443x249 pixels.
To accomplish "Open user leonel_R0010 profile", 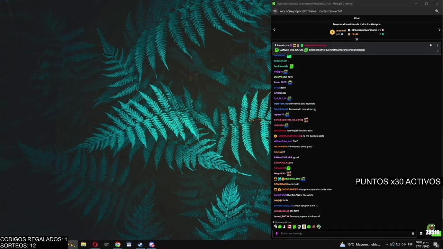I will tap(281, 216).
